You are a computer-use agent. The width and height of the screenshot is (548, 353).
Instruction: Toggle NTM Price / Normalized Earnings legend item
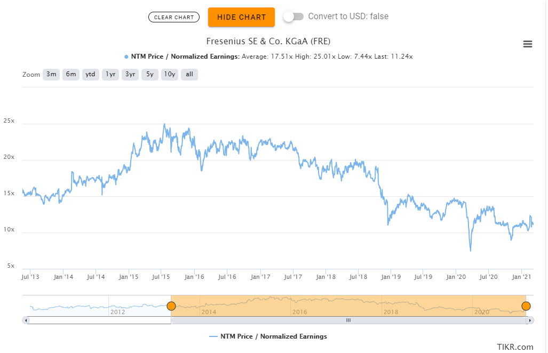click(268, 336)
